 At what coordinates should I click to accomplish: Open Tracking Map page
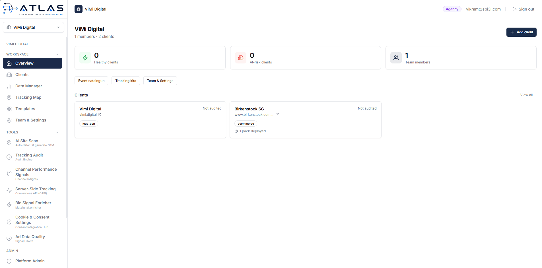click(x=32, y=97)
